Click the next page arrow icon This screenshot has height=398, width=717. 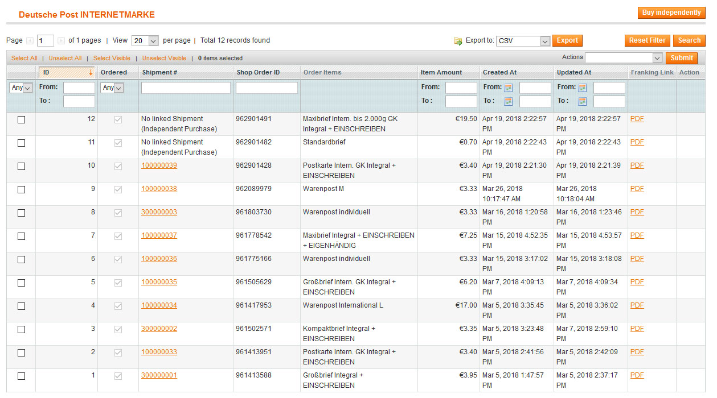tap(61, 41)
